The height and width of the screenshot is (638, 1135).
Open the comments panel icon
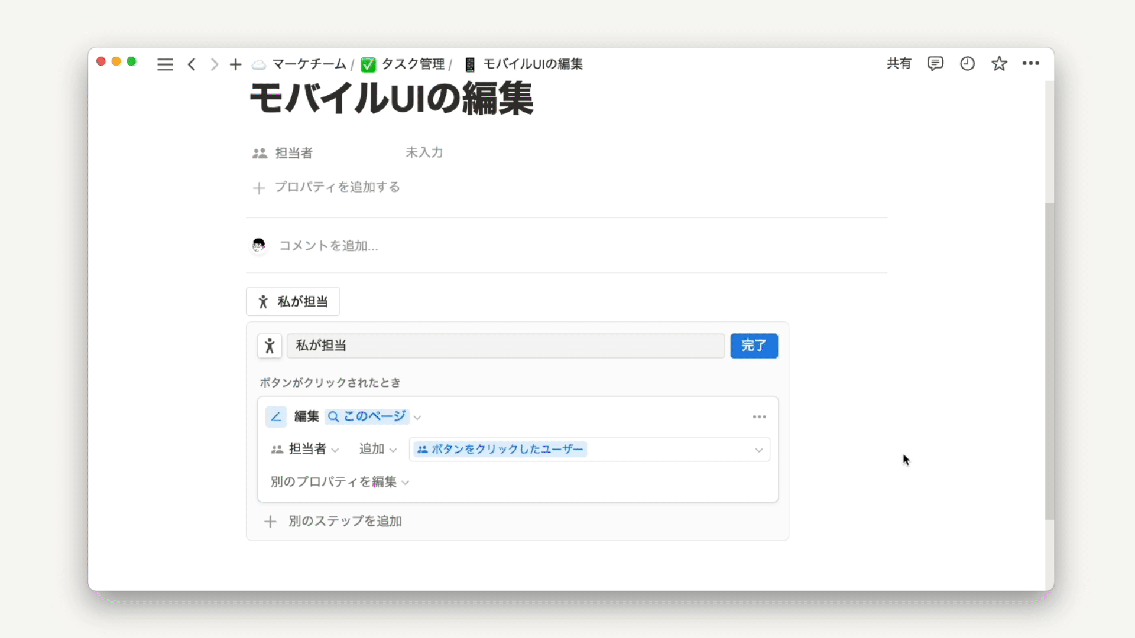click(935, 63)
